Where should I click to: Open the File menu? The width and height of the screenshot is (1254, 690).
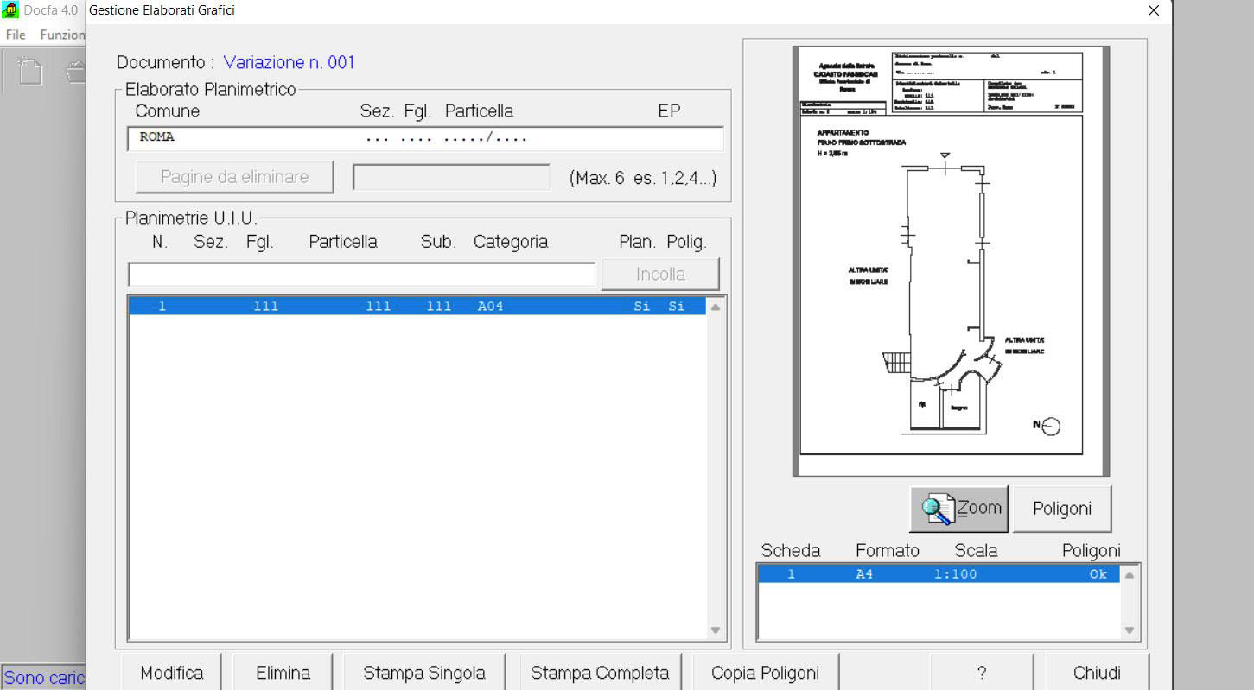[x=16, y=35]
